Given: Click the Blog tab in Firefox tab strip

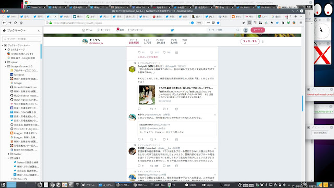Looking at the screenshot, I should click(x=236, y=16).
